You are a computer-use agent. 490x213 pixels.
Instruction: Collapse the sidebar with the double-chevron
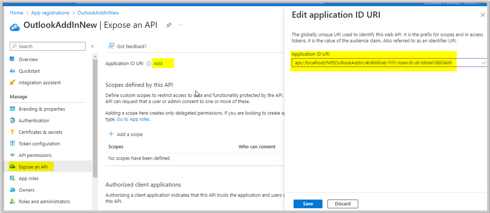pyautogui.click(x=92, y=46)
